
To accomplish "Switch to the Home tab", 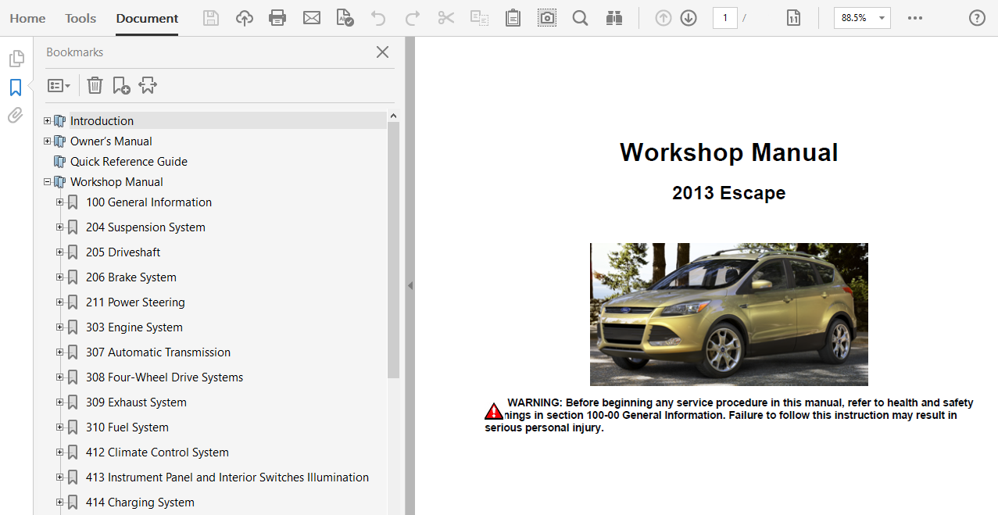I will [x=27, y=18].
